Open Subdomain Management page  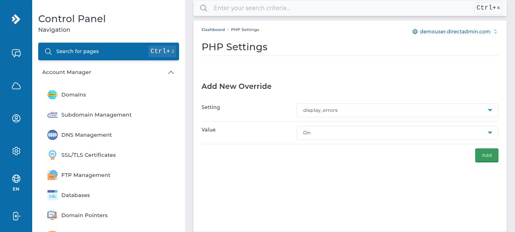click(97, 115)
